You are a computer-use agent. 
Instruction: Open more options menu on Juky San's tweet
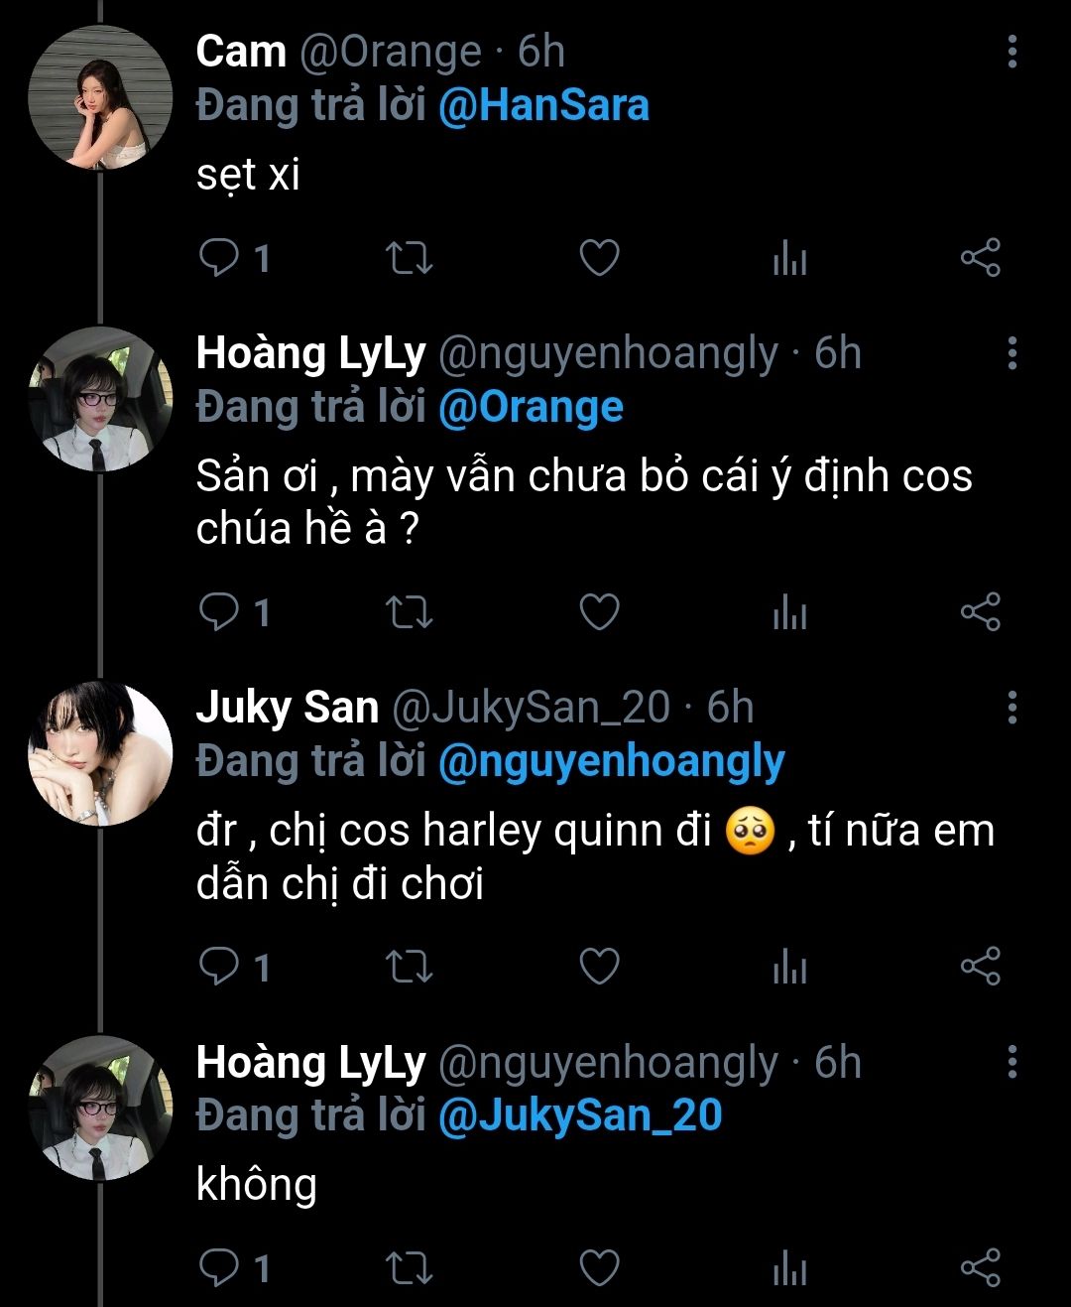1011,708
